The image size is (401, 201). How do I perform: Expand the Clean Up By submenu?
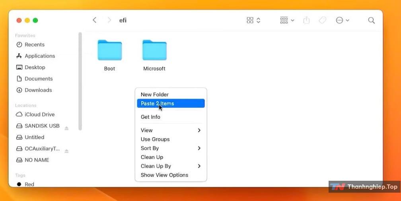pyautogui.click(x=171, y=166)
